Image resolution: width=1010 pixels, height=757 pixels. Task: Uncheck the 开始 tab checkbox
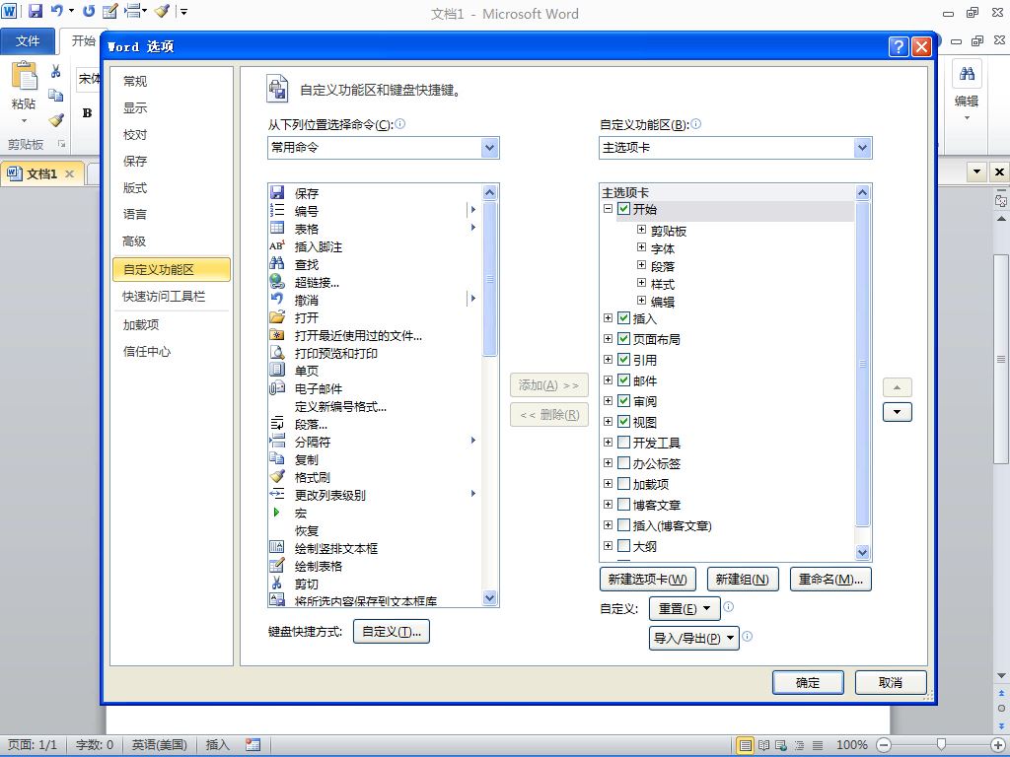pyautogui.click(x=623, y=209)
